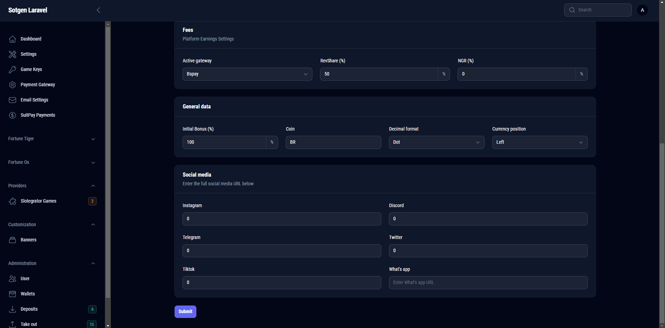Viewport: 665px width, 328px height.
Task: Open the user avatar menu
Action: pos(642,10)
